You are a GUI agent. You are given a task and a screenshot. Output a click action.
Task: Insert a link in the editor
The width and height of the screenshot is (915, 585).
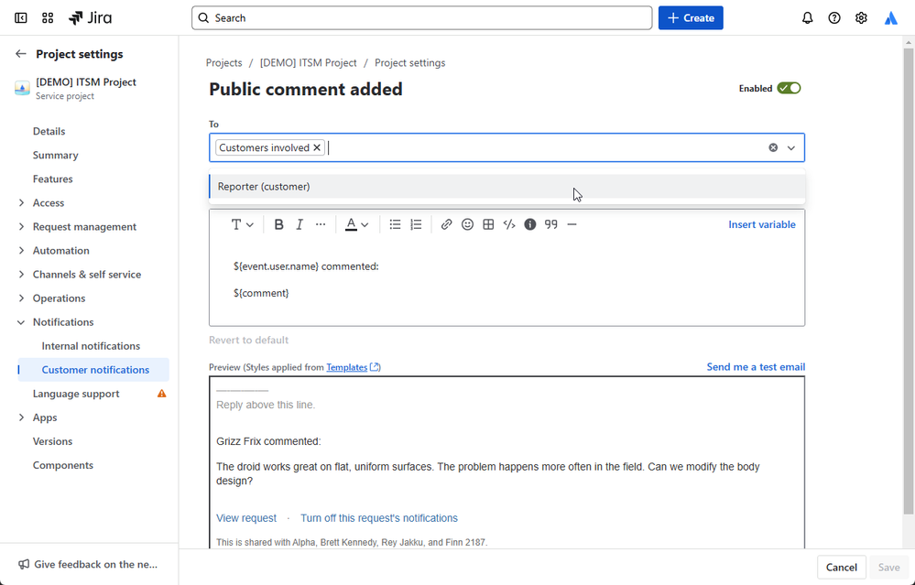446,224
